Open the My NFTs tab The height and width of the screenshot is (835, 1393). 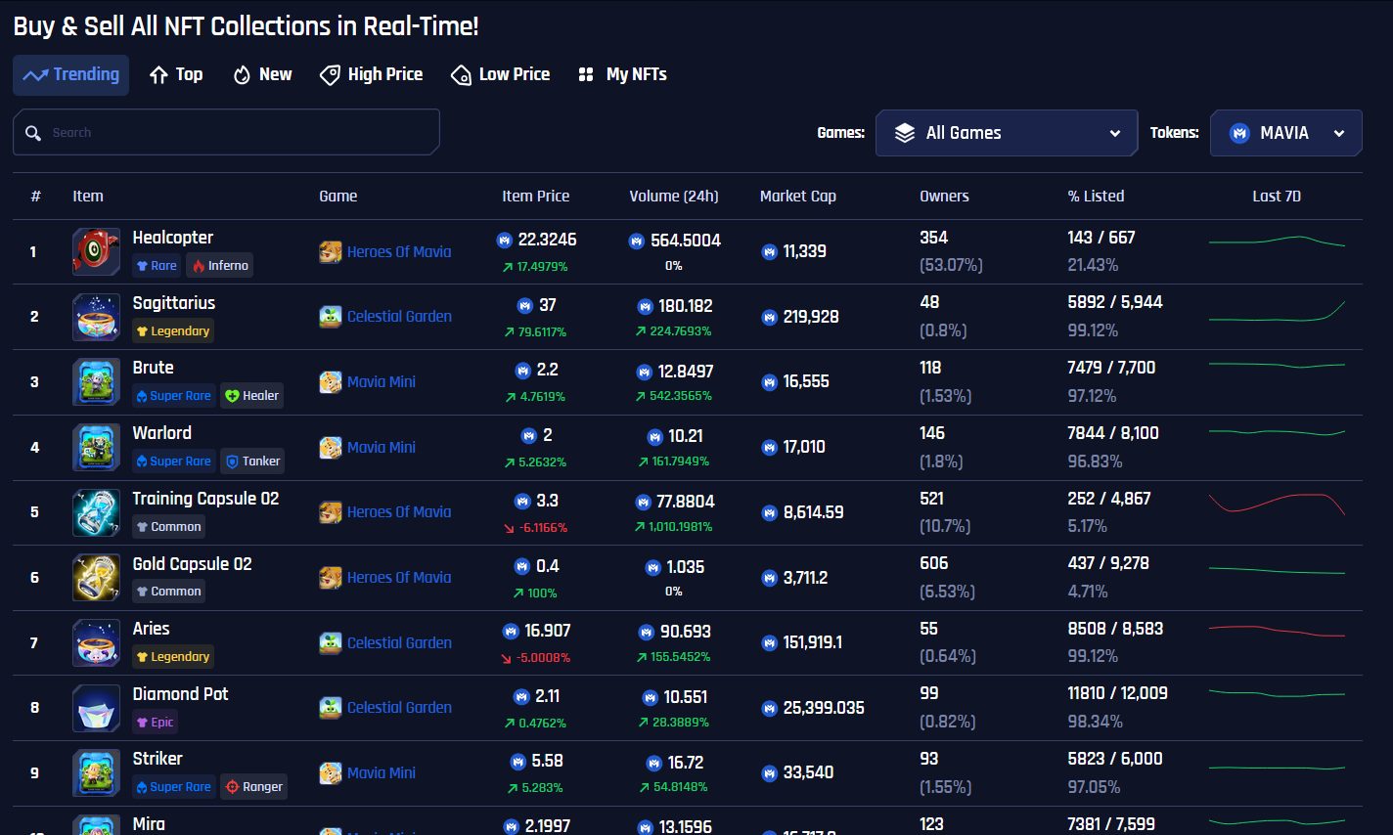pyautogui.click(x=622, y=74)
